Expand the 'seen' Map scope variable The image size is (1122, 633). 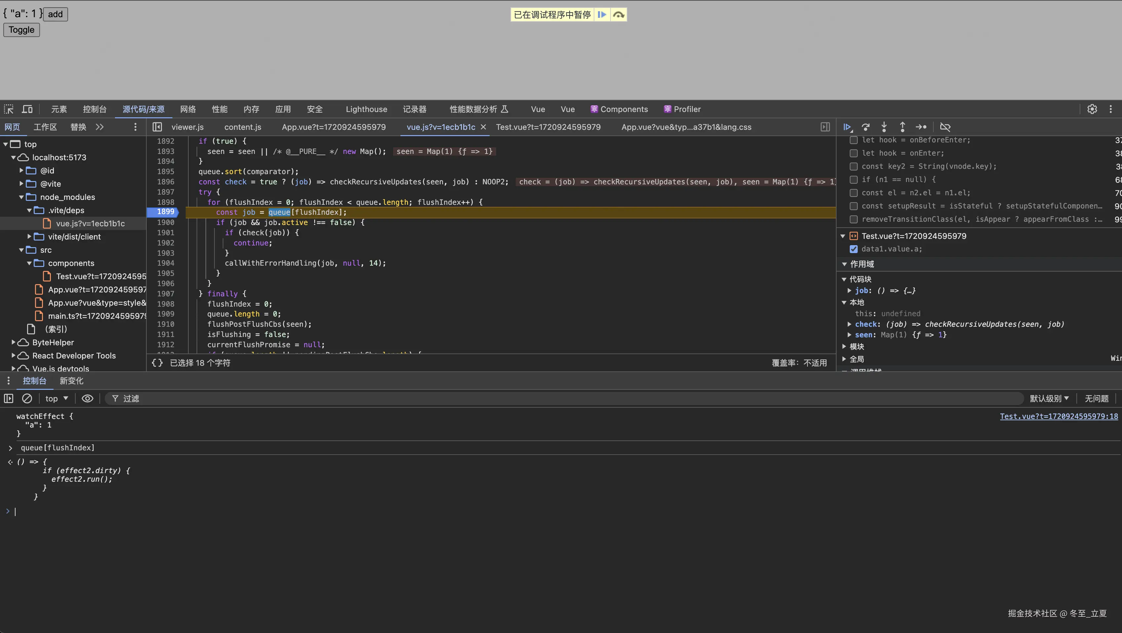[849, 335]
